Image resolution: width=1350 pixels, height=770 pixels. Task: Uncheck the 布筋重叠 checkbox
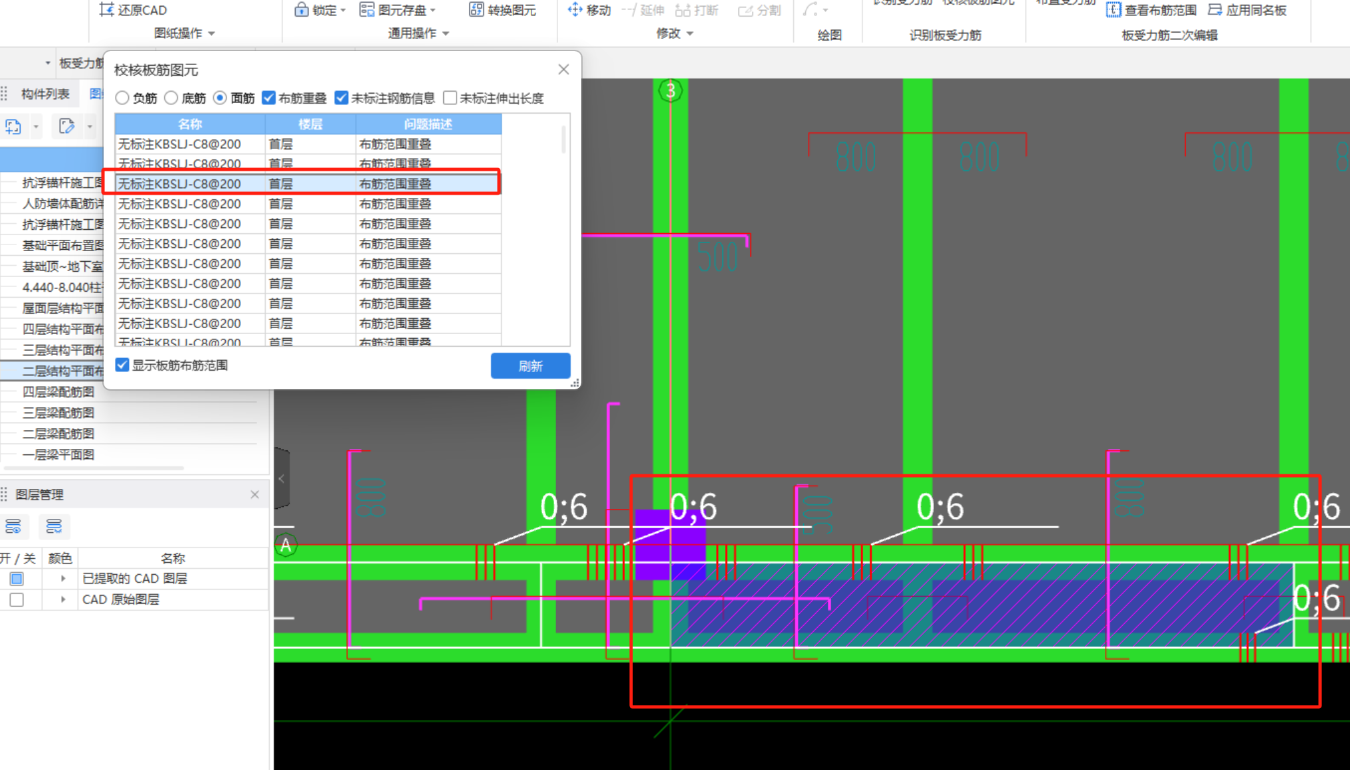point(268,98)
